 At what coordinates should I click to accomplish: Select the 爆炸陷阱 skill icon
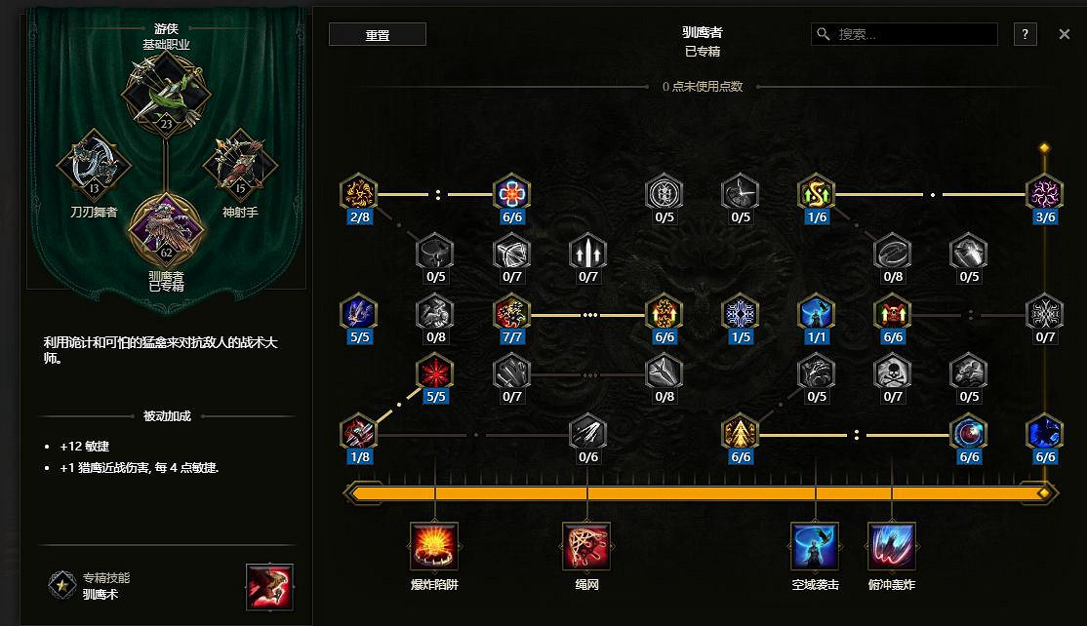[x=434, y=546]
